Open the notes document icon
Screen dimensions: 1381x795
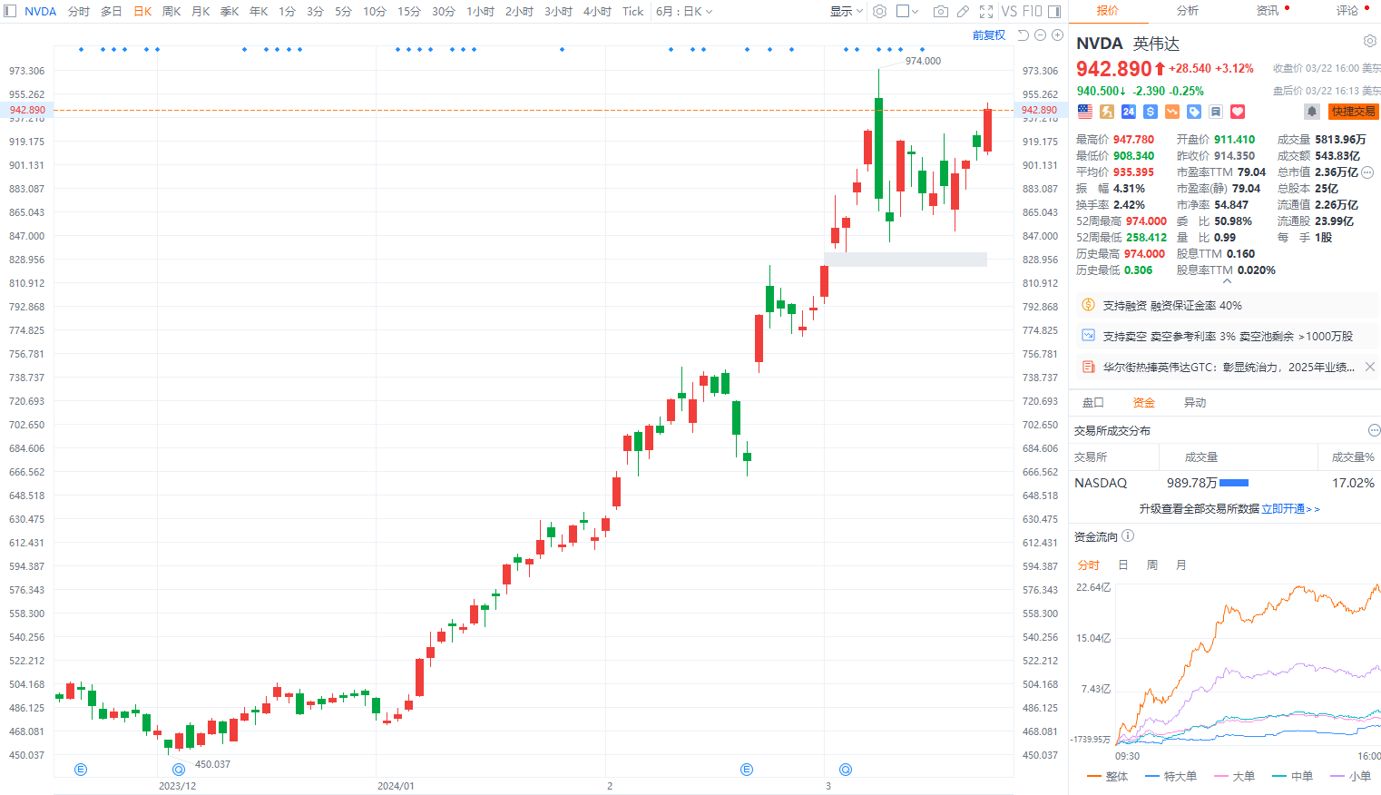[1216, 112]
